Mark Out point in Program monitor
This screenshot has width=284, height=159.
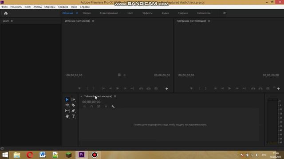coord(205,88)
